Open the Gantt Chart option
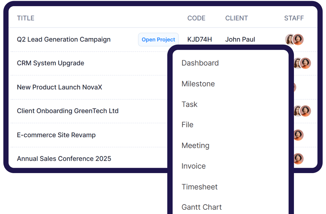The width and height of the screenshot is (326, 214). coord(201,207)
